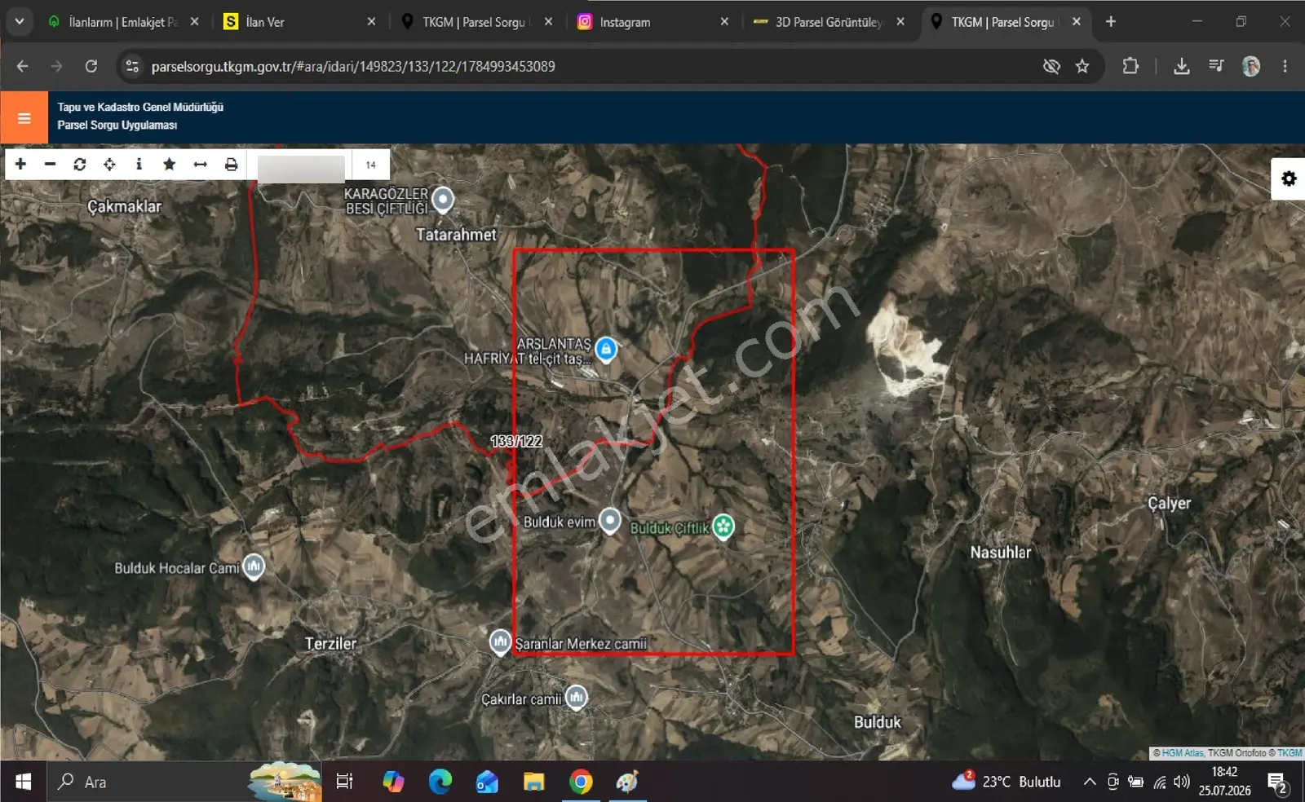This screenshot has width=1305, height=802.
Task: Click the Bulduk Hocalar Cami marker
Action: 254,566
